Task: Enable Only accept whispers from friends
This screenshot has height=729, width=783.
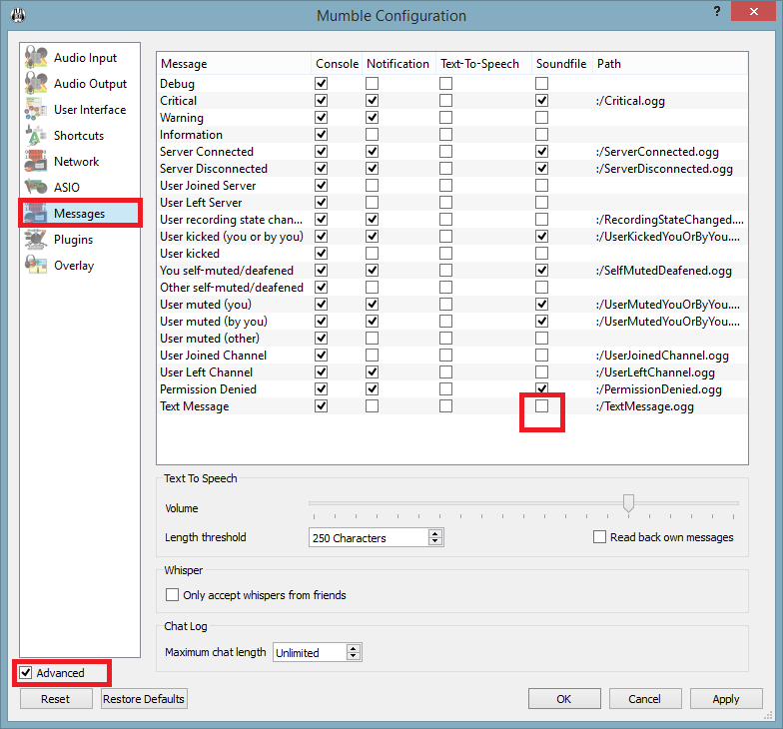Action: tap(172, 595)
